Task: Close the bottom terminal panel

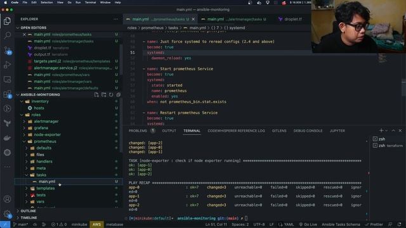Action: (400, 130)
